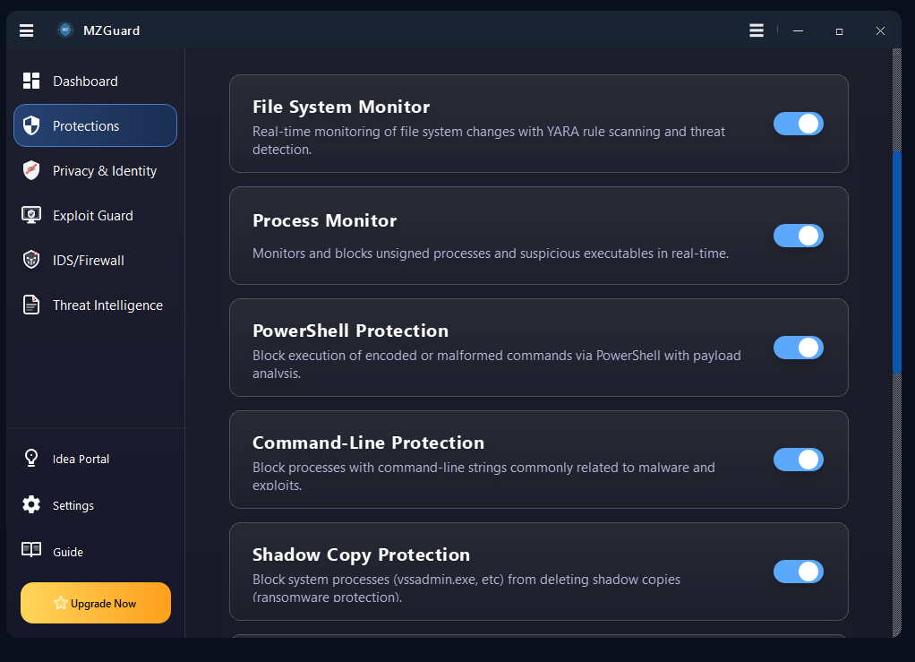Select the Process Monitor settings card
The width and height of the screenshot is (915, 662).
coord(492,236)
